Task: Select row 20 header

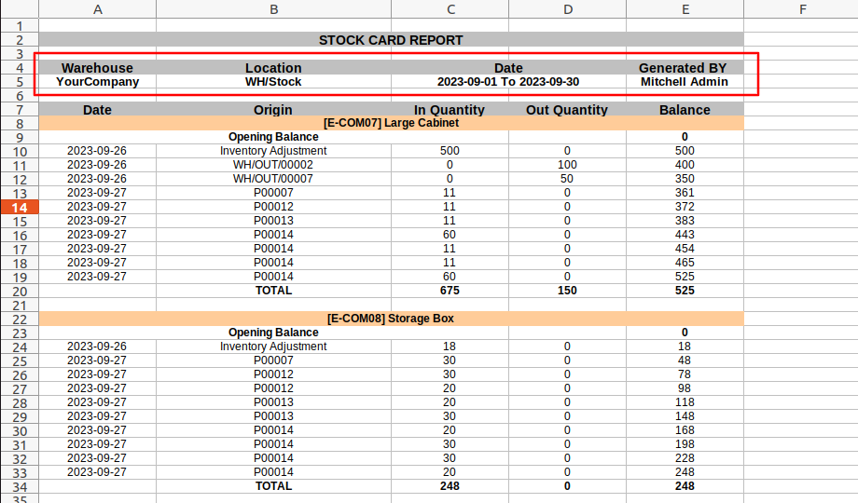Action: [x=20, y=292]
